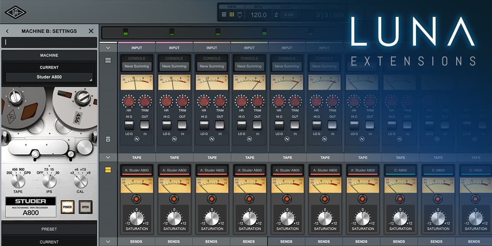Click the sine wave icon on first channel

pyautogui.click(x=136, y=139)
